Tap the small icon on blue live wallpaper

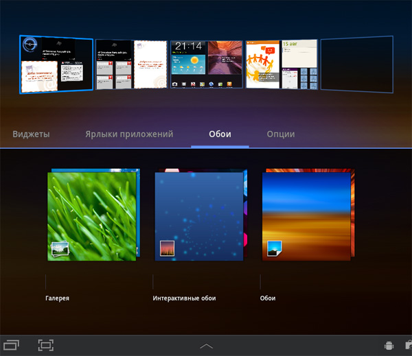click(x=168, y=248)
